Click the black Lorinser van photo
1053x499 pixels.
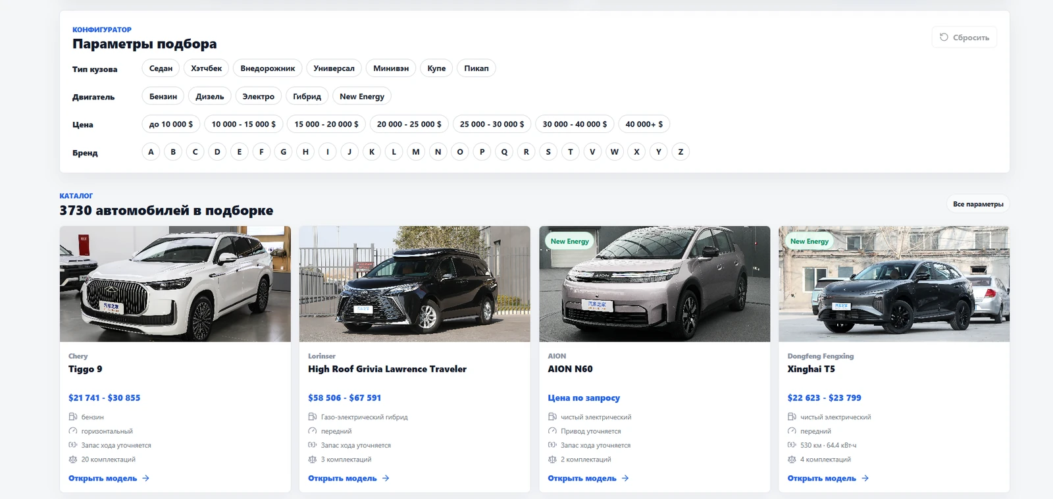pyautogui.click(x=415, y=284)
